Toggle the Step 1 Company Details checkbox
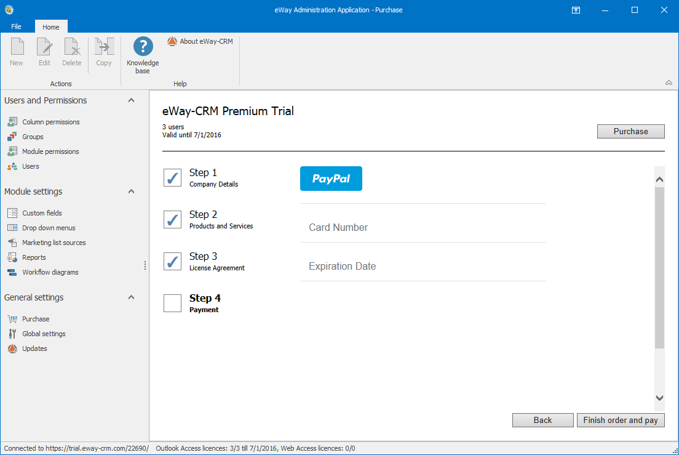 pyautogui.click(x=172, y=178)
